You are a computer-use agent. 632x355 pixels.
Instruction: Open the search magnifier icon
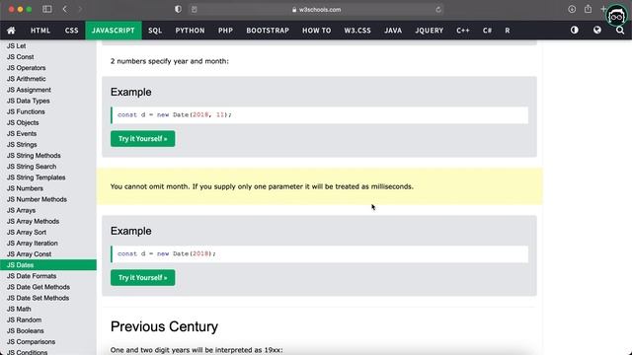click(620, 31)
